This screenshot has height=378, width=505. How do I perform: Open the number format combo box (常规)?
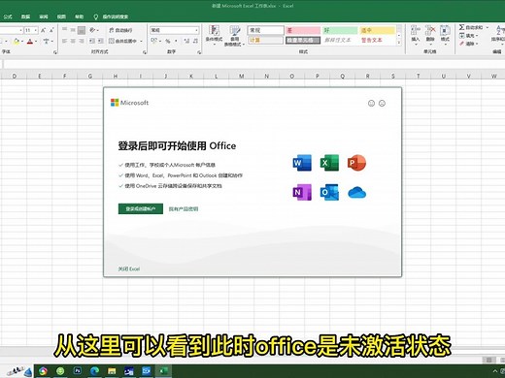[x=174, y=30]
